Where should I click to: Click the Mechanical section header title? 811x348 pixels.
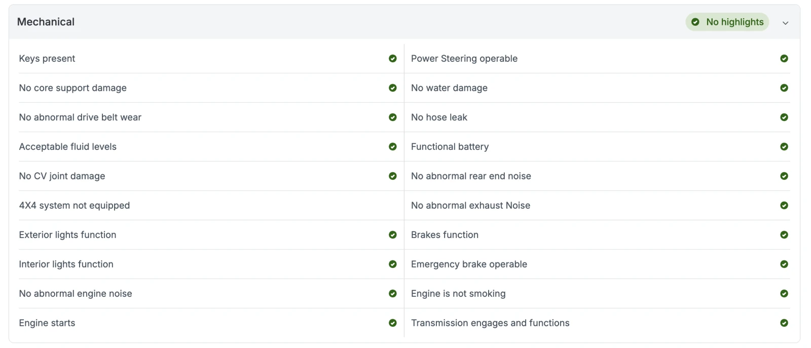pyautogui.click(x=46, y=22)
